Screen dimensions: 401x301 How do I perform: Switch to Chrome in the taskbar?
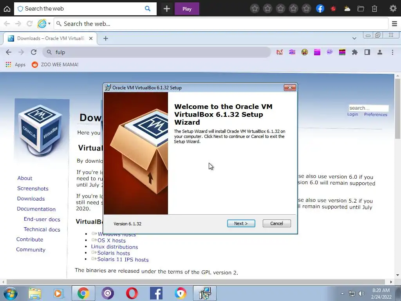(83, 293)
